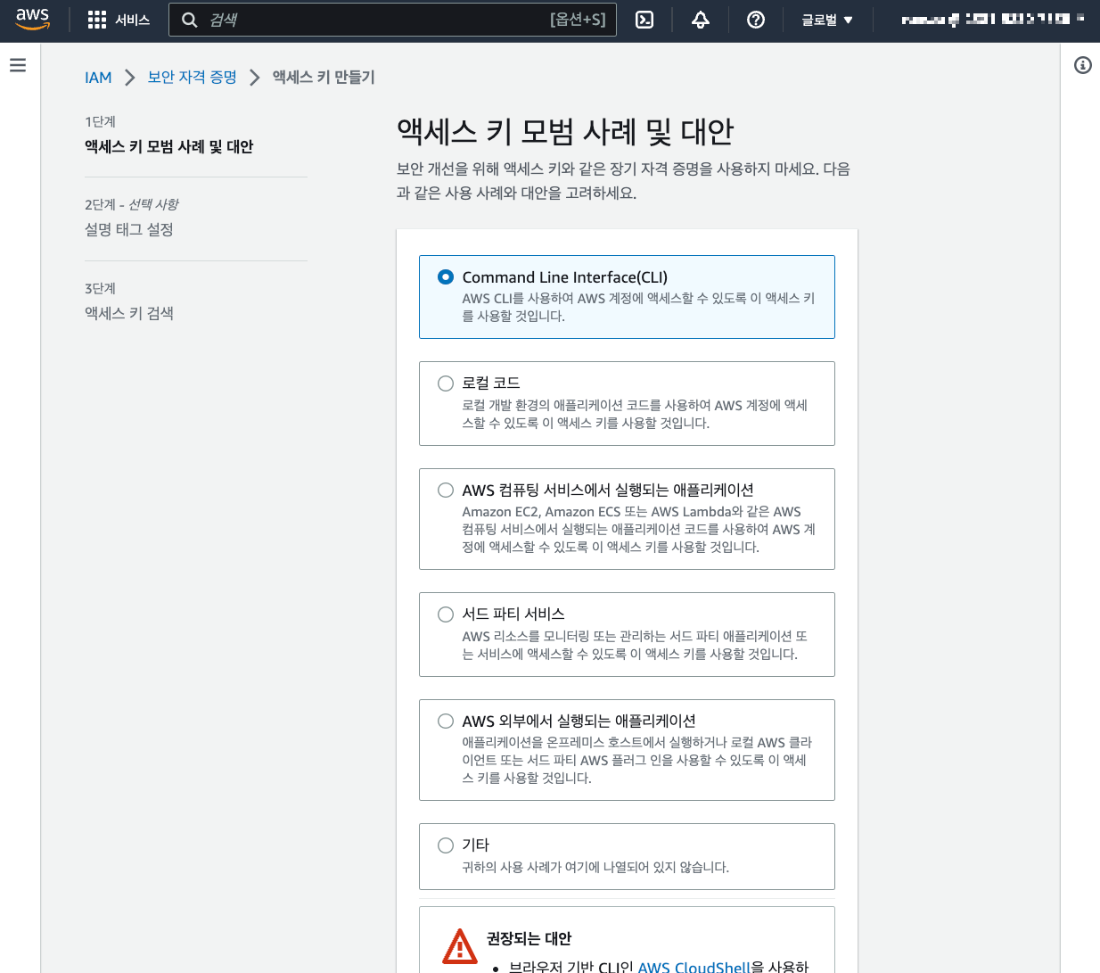Screen dimensions: 1100x973
Task: Open the AWS CloudShell link
Action: click(x=694, y=967)
